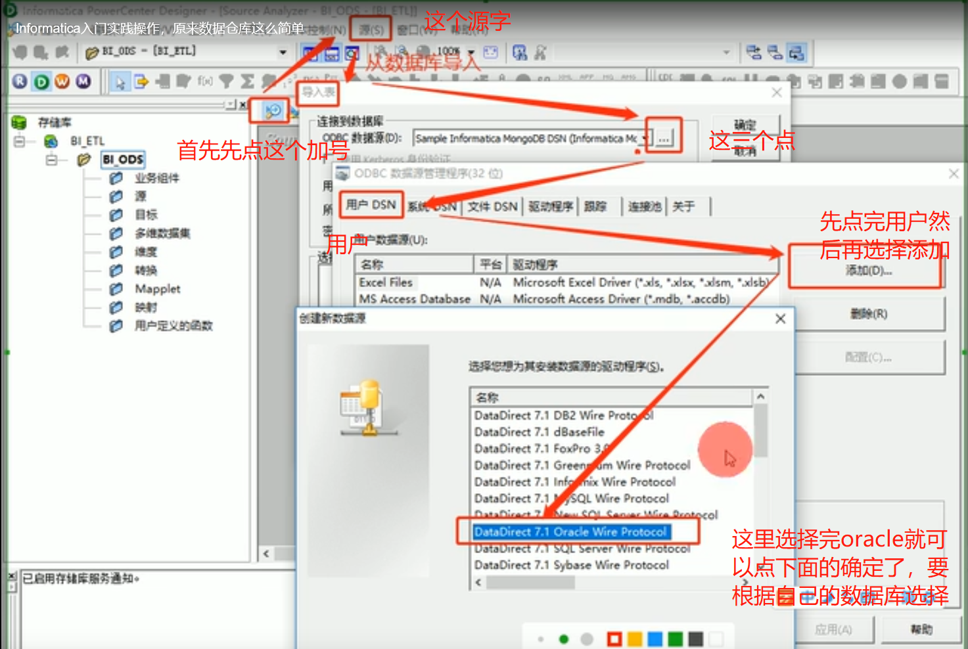Open Workflow Monitor via the purple M icon
Viewport: 968px width, 649px height.
(82, 81)
